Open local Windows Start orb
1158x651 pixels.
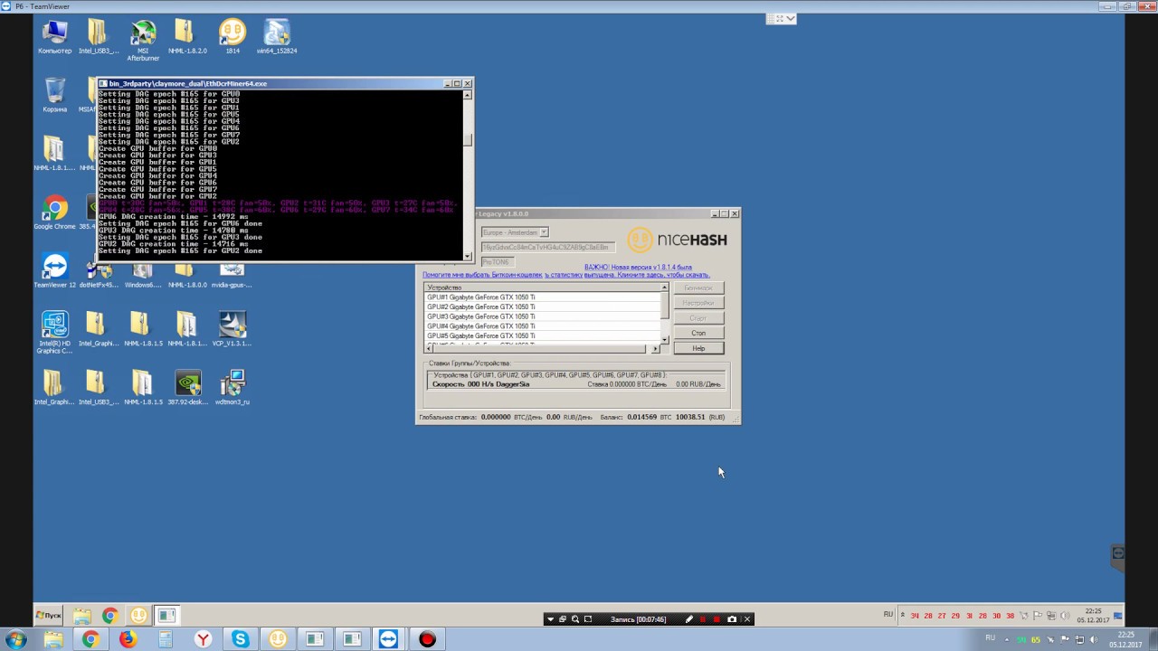tap(15, 639)
